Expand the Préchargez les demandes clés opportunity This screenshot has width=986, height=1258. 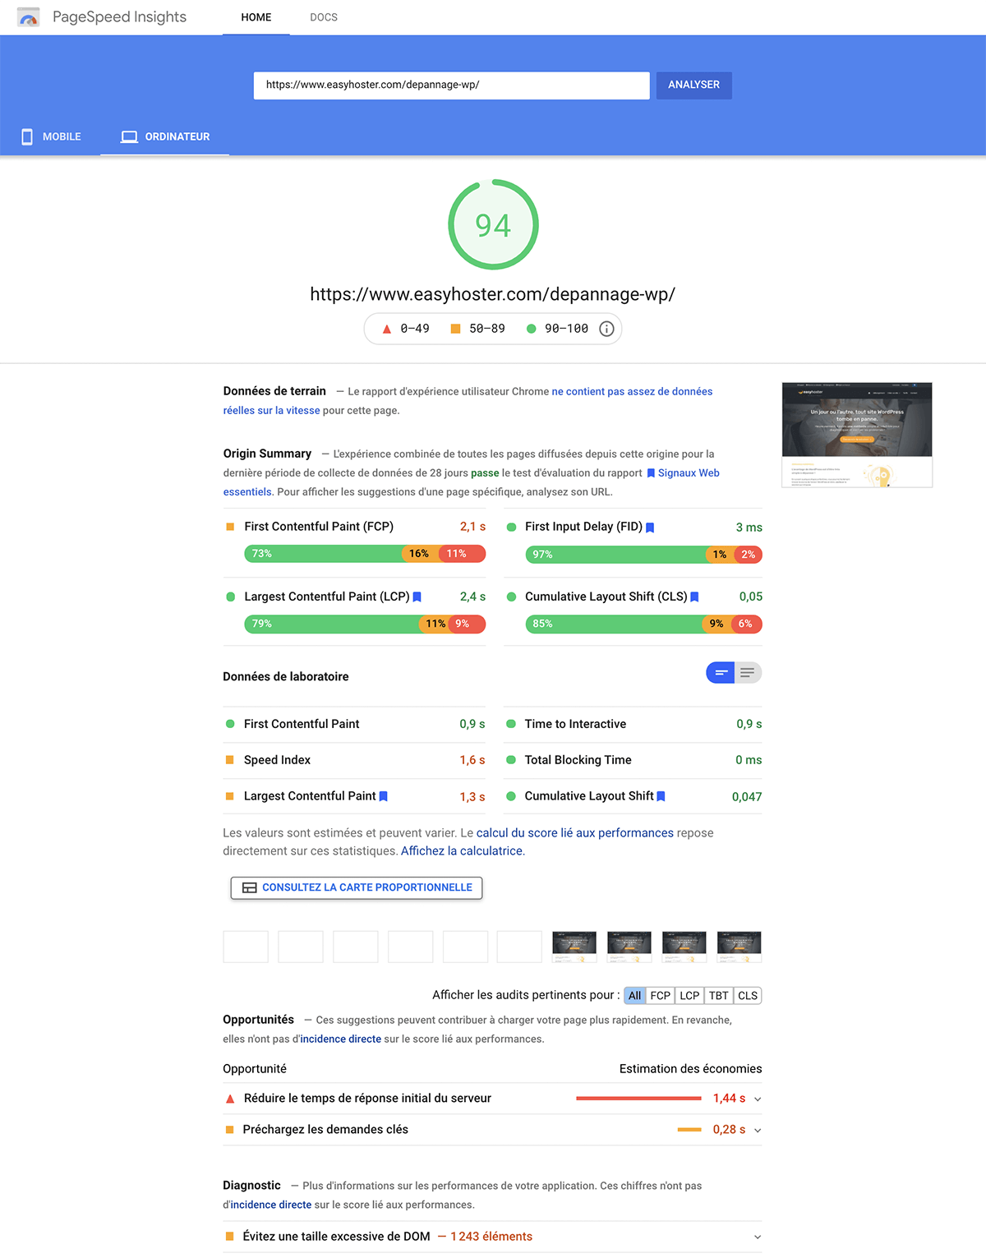(x=757, y=1129)
